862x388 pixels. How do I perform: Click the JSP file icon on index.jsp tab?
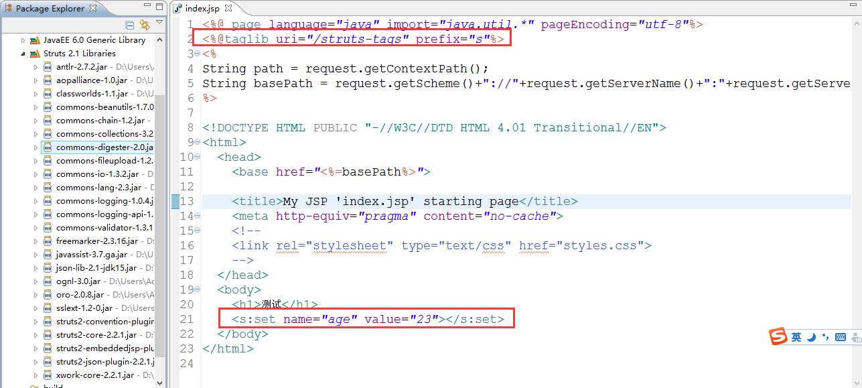point(177,9)
